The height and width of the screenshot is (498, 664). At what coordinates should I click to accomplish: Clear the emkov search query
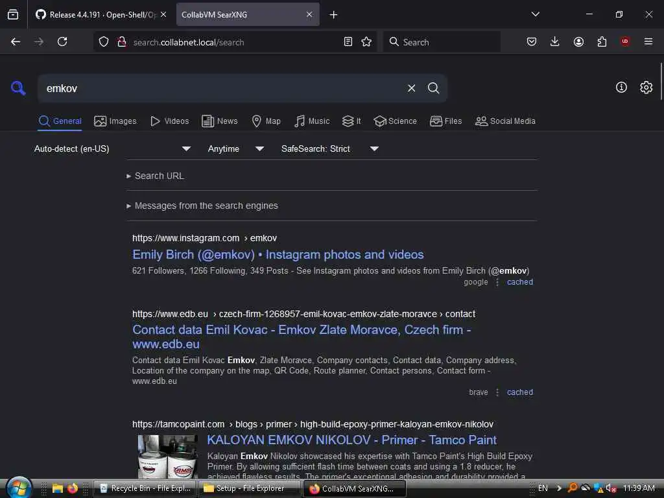(x=411, y=88)
